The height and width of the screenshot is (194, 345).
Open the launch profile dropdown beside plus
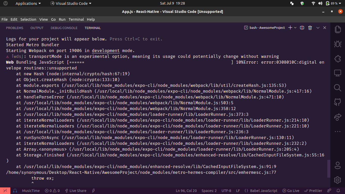click(x=295, y=28)
